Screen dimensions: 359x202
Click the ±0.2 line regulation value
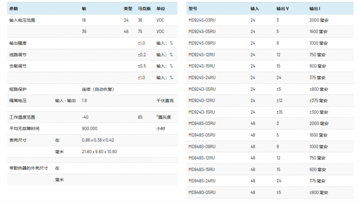click(x=142, y=55)
